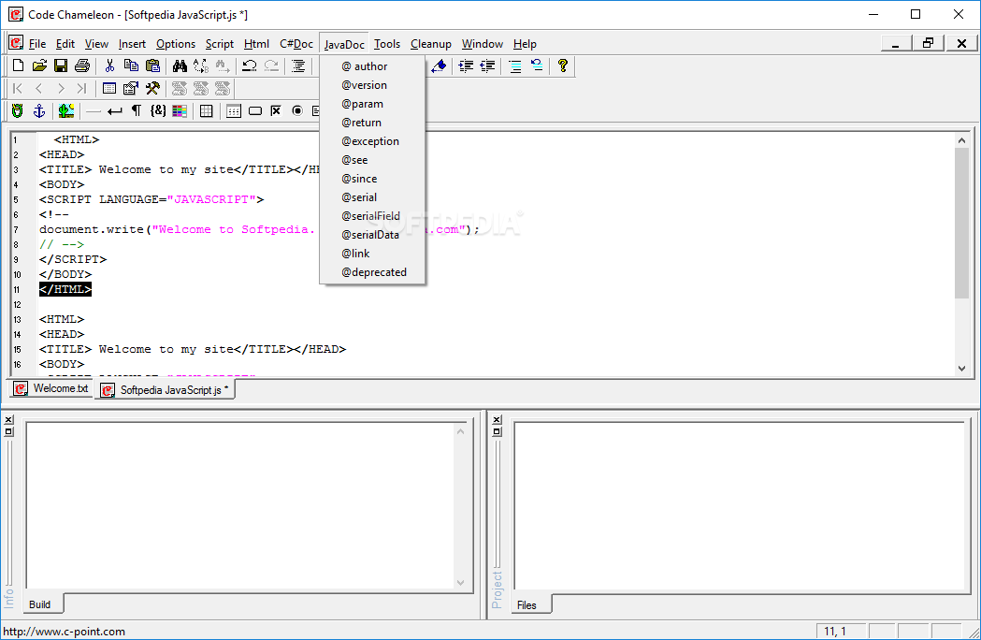Insert image with the cactus picture icon
Image resolution: width=981 pixels, height=640 pixels.
click(66, 110)
